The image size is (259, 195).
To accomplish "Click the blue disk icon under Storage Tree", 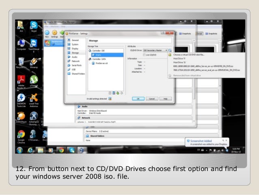I will pos(114,93).
